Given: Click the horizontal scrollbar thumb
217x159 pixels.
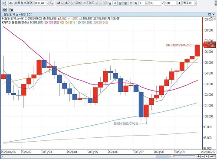Looking at the screenshot, I should pyautogui.click(x=163, y=156).
